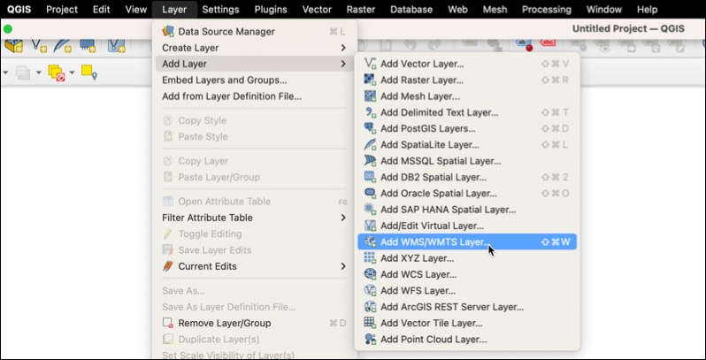Close the open Layer menu via its title
The height and width of the screenshot is (360, 706).
tap(174, 10)
